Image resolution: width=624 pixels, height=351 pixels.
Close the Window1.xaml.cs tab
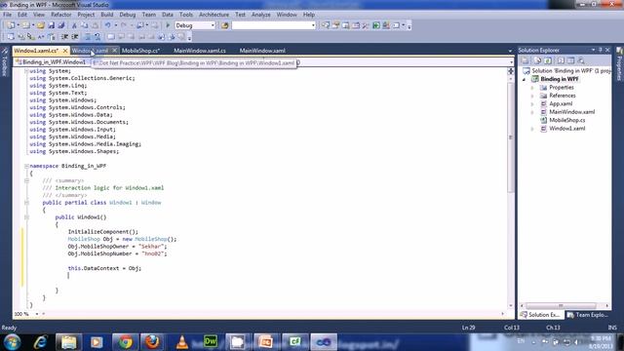tap(65, 51)
